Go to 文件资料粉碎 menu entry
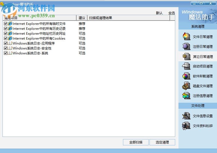The width and height of the screenshot is (217, 153). point(203,126)
